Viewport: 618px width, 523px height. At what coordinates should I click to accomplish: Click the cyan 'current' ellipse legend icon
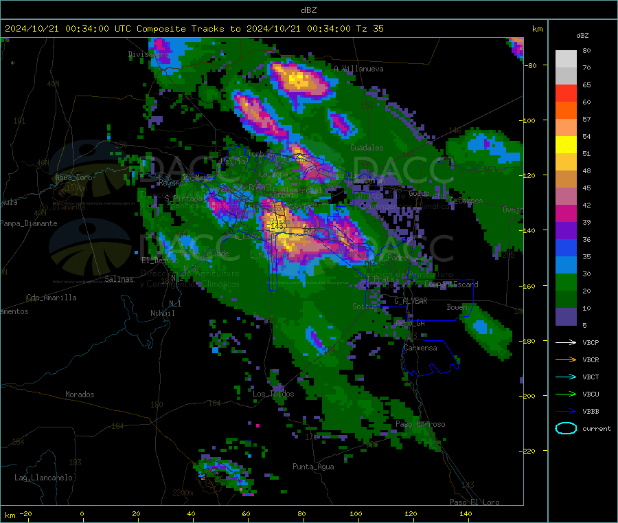point(566,428)
